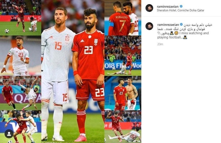
Task: Click top-left tile of player kicking ball
Action: click(x=21, y=18)
